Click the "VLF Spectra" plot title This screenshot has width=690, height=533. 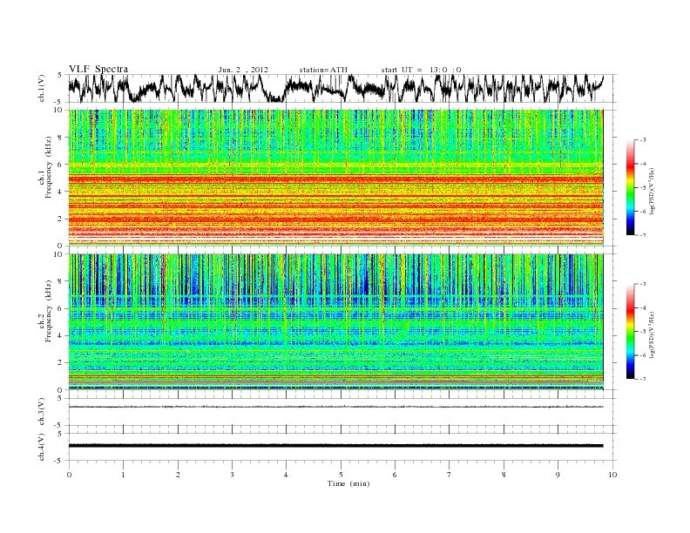tap(98, 69)
